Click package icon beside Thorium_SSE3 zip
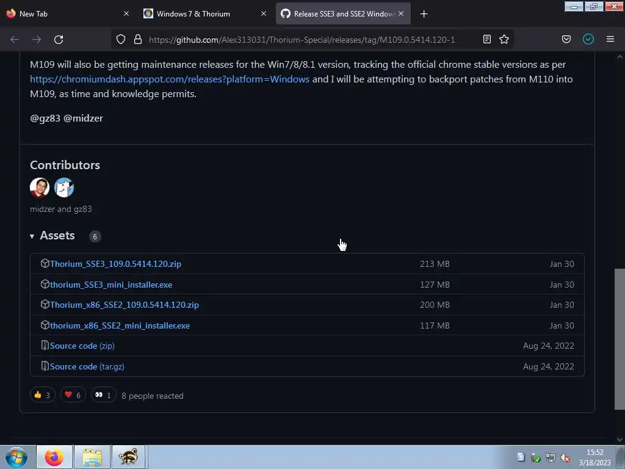625x469 pixels. click(45, 263)
